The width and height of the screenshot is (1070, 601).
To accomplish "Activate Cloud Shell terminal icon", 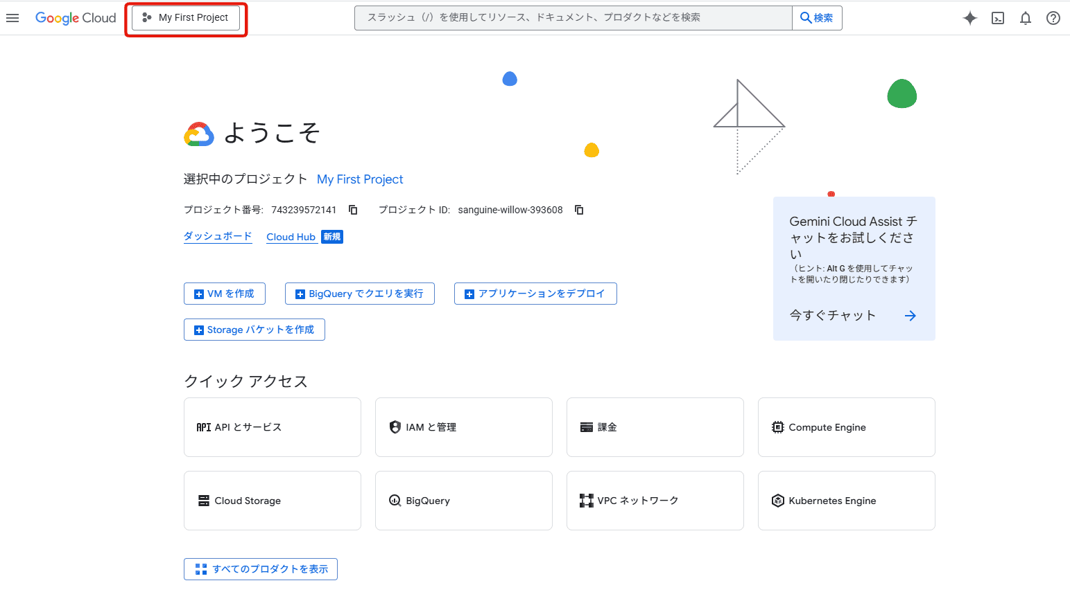I will [x=998, y=19].
